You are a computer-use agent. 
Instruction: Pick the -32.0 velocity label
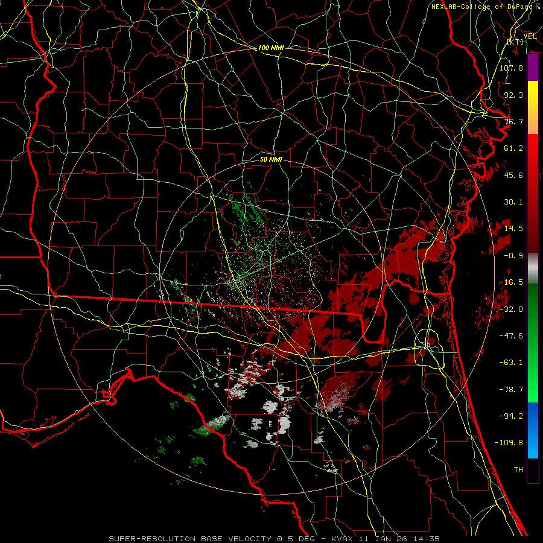click(x=511, y=310)
